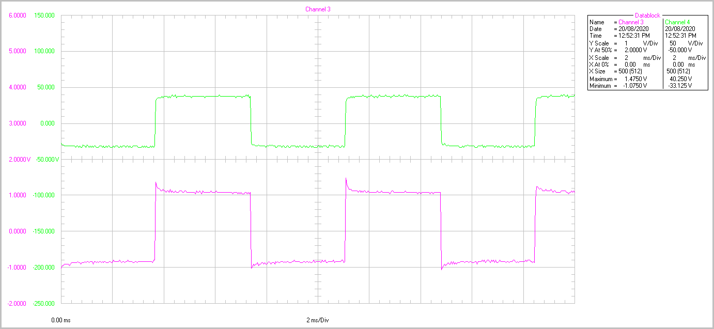Click the 2 ms/Div label below the plot
This screenshot has width=714, height=329.
(318, 320)
